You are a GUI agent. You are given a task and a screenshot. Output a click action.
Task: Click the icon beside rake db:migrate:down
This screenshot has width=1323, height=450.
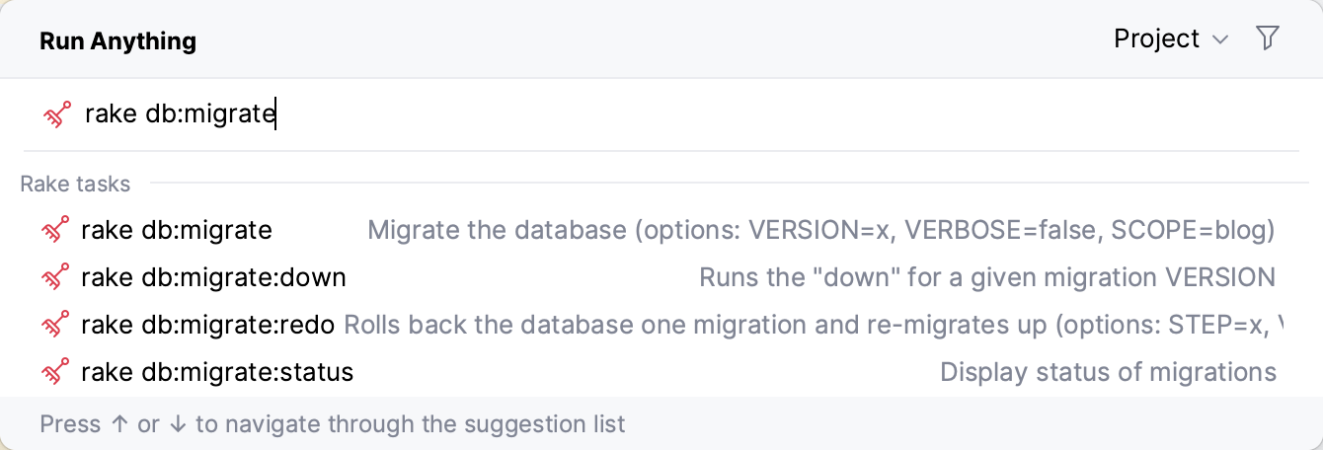click(x=55, y=277)
